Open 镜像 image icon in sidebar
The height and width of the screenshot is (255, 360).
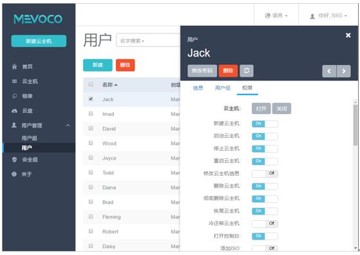[14, 96]
